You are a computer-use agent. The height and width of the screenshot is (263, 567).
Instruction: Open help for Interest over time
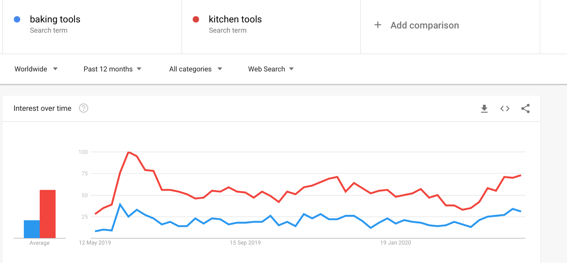[83, 108]
